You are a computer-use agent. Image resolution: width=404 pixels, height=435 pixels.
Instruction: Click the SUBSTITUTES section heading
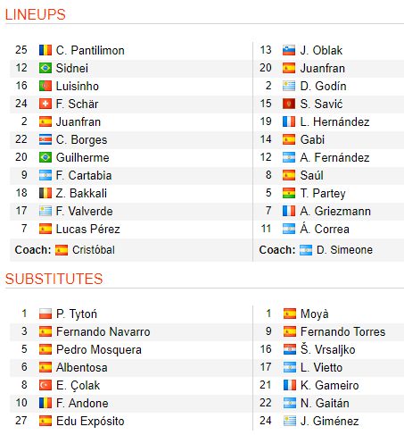pos(54,279)
